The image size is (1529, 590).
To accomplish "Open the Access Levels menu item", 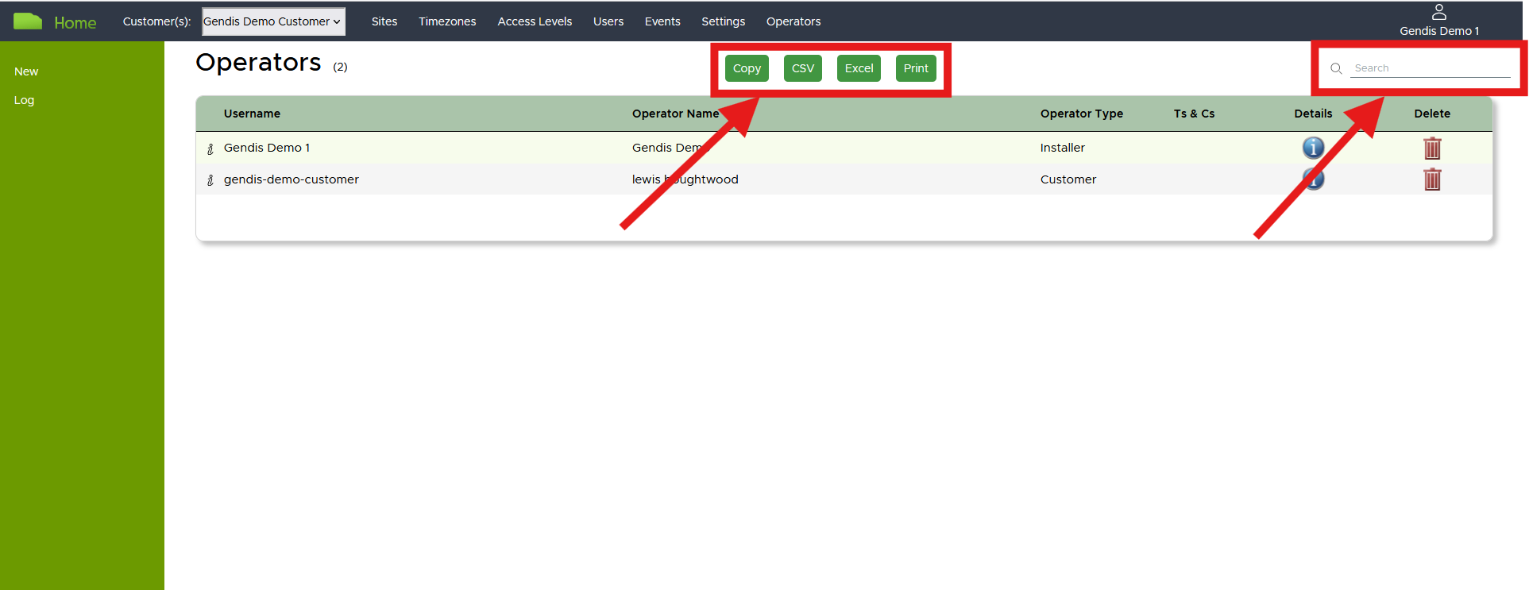I will 535,21.
